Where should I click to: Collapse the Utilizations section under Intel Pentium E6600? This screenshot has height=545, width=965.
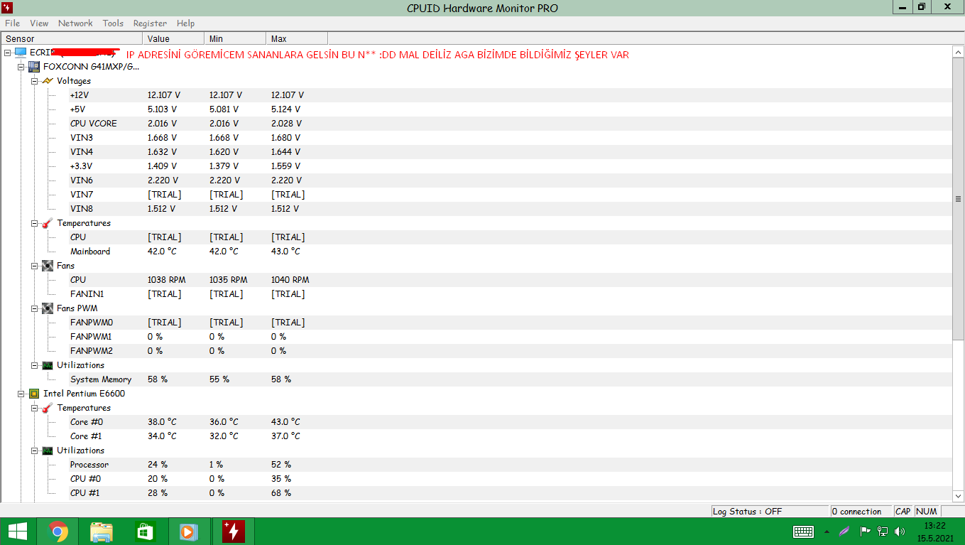[35, 450]
